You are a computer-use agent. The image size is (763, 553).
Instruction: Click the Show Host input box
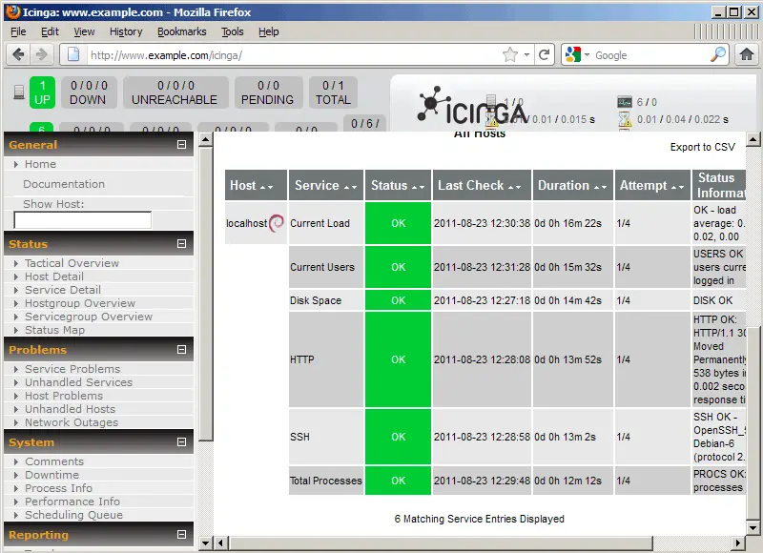coord(83,220)
